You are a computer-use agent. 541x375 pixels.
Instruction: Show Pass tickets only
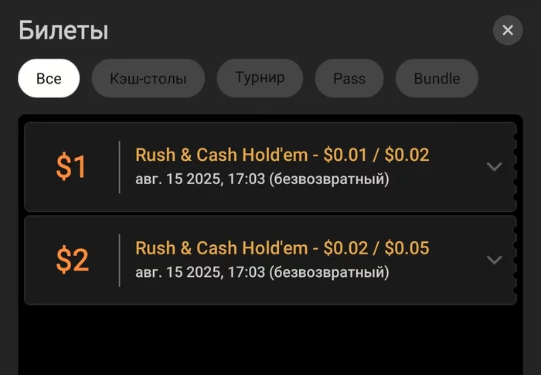[x=349, y=78]
